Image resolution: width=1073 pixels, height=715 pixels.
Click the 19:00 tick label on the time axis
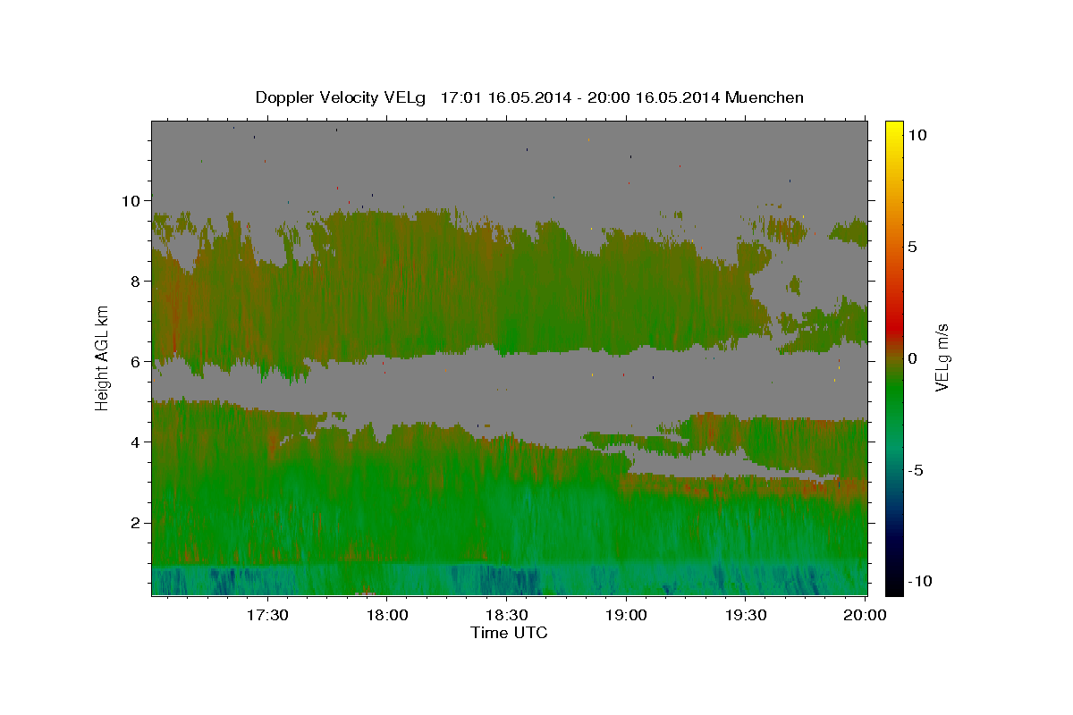[x=626, y=615]
